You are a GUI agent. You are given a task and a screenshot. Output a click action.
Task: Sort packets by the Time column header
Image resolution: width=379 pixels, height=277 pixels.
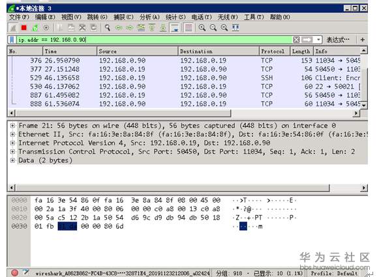[x=70, y=51]
